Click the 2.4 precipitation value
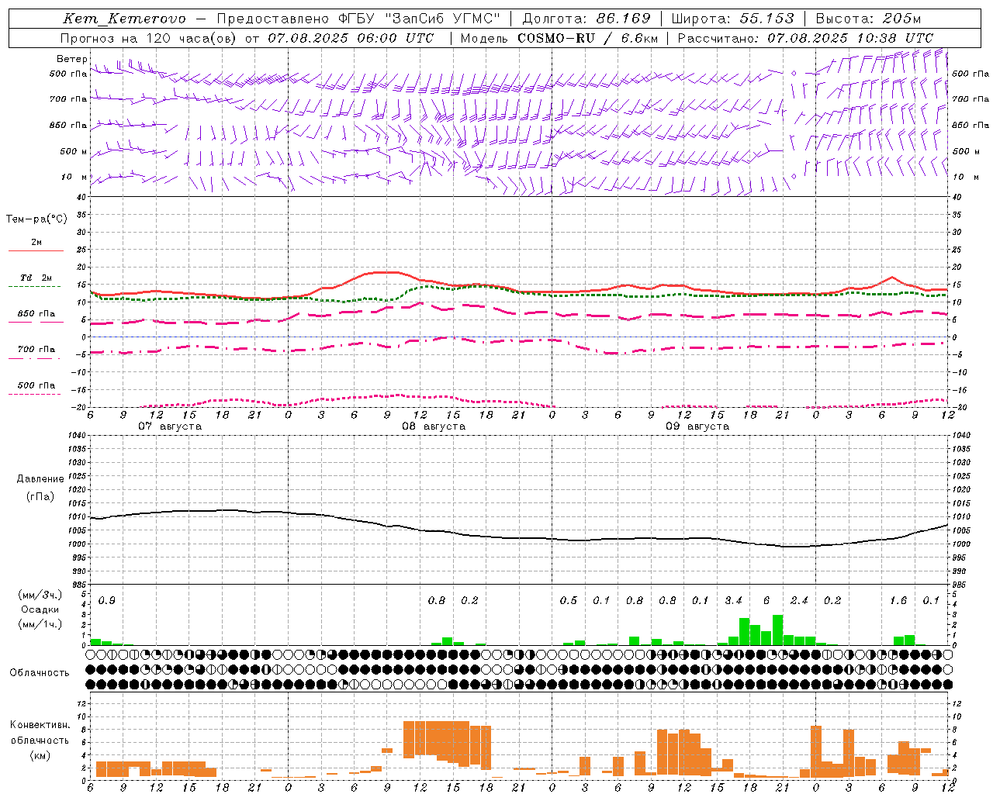 coord(799,601)
